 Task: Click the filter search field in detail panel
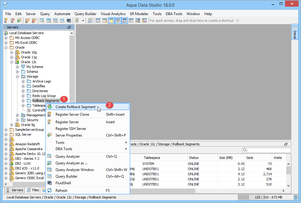(267, 150)
